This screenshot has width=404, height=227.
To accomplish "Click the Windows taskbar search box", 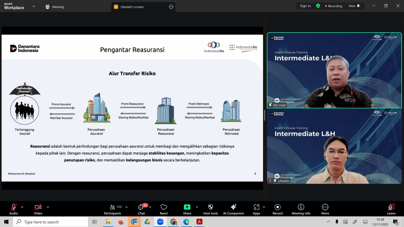I will point(50,222).
